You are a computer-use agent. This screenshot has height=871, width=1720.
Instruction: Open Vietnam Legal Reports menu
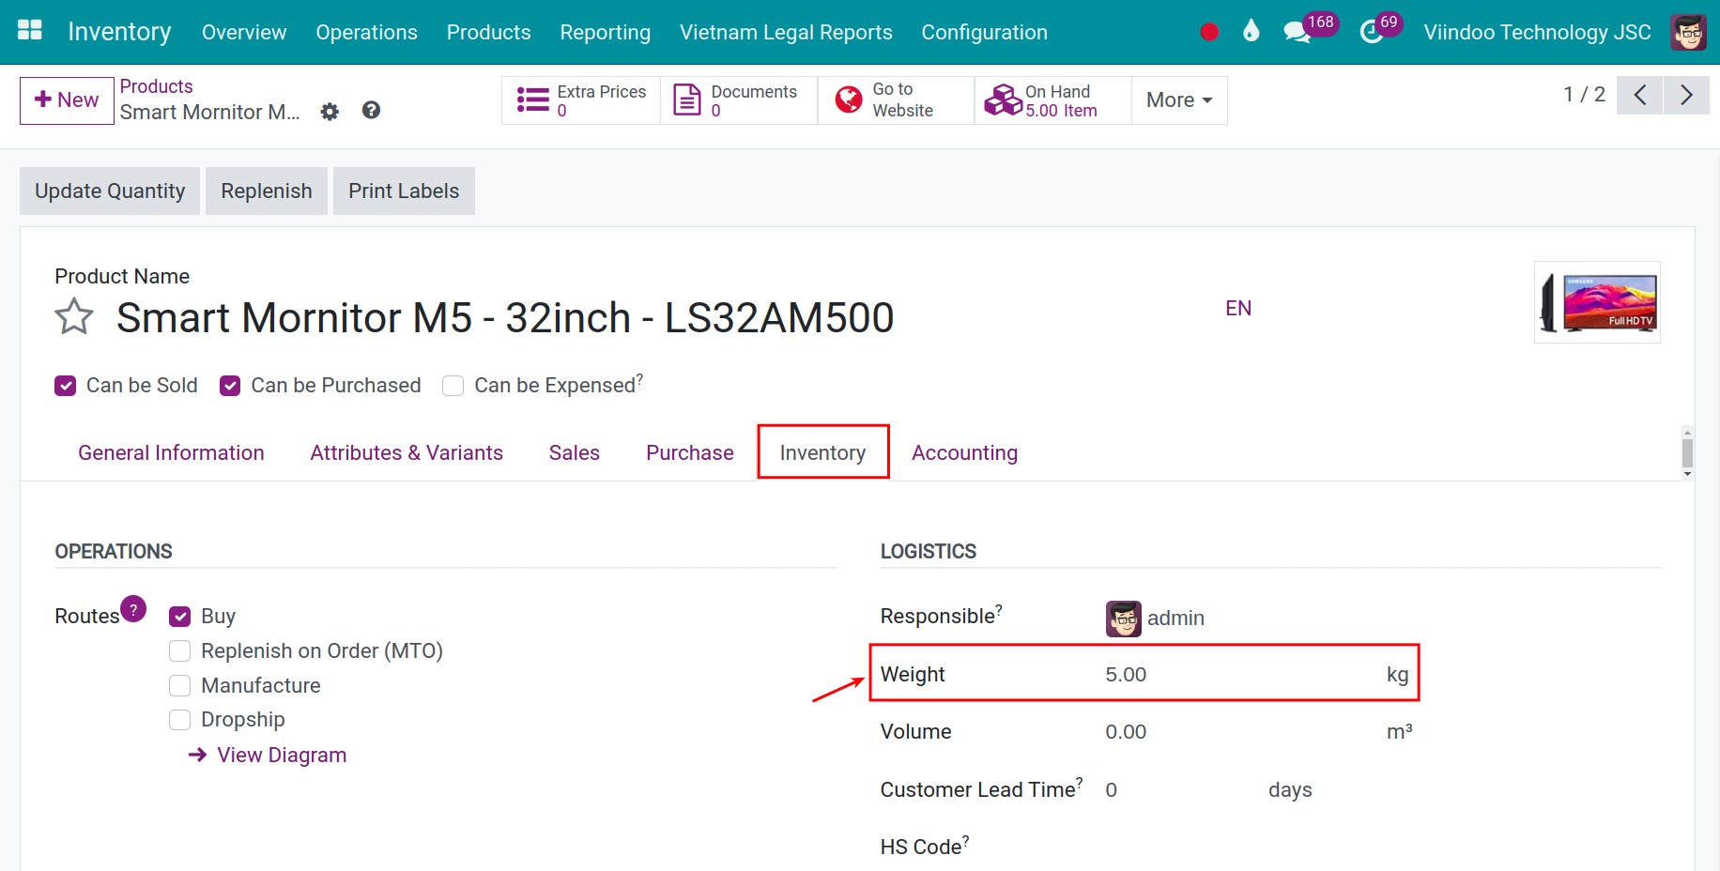(786, 32)
